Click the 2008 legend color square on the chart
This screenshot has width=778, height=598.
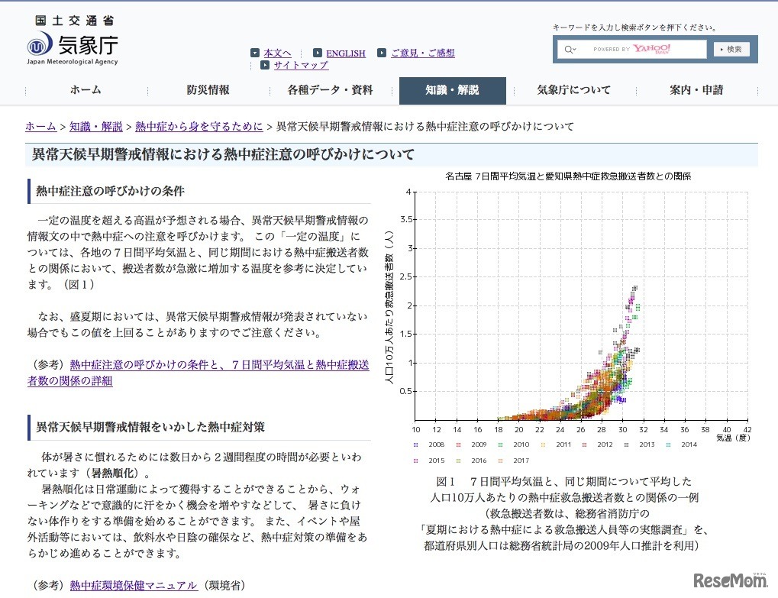click(416, 444)
